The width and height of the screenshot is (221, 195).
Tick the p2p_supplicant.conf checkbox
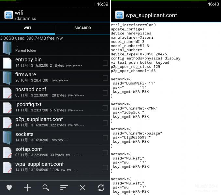tap(105, 123)
